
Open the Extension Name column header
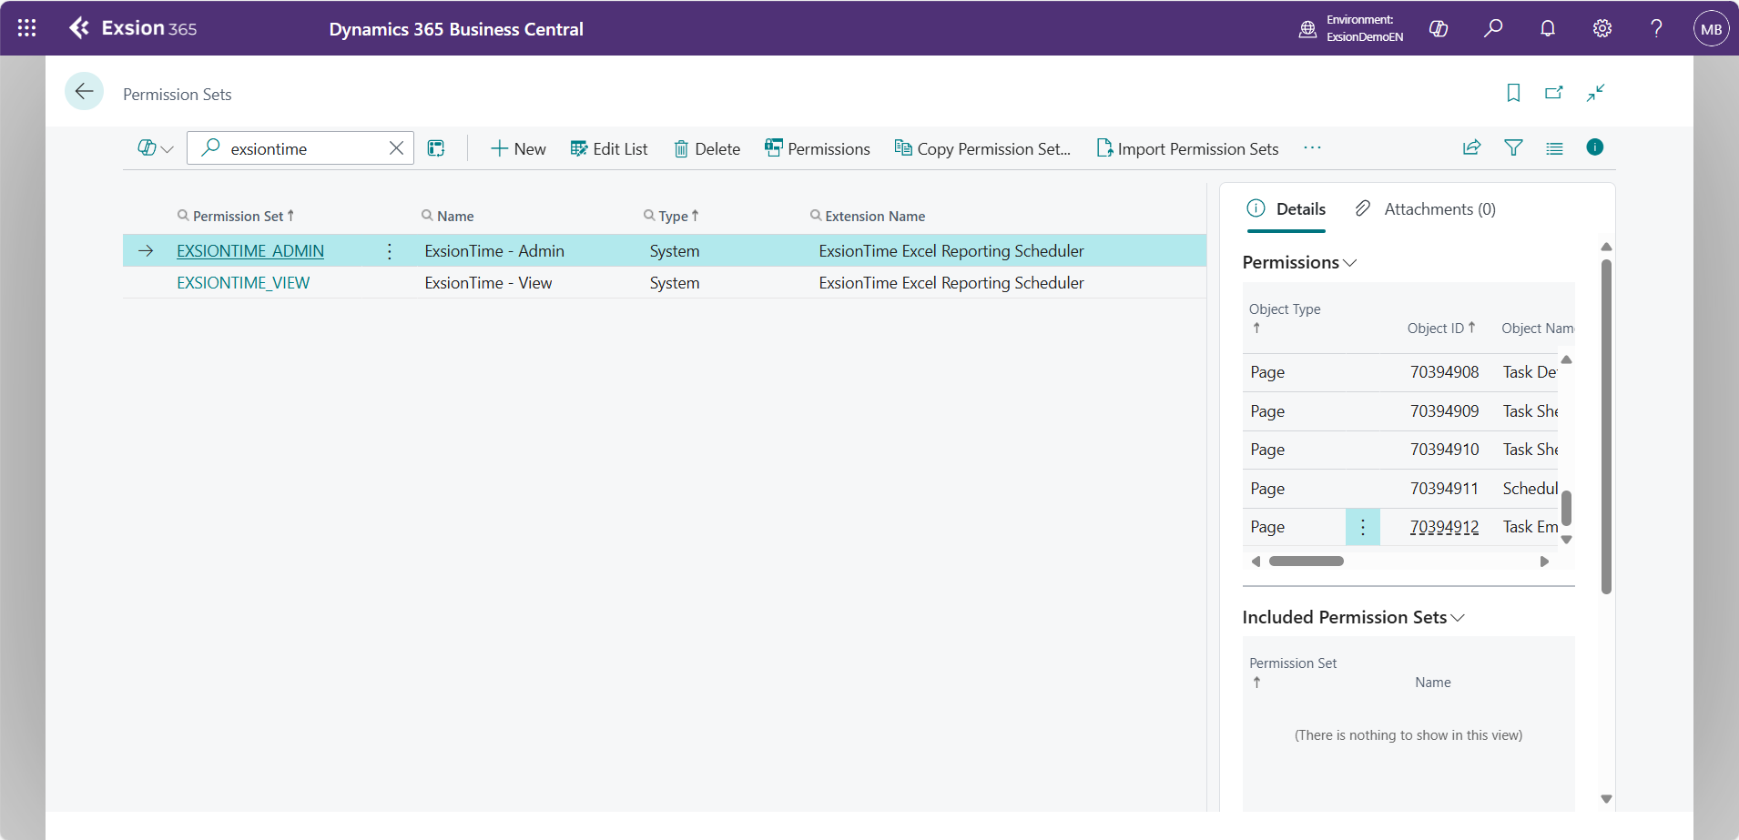868,216
